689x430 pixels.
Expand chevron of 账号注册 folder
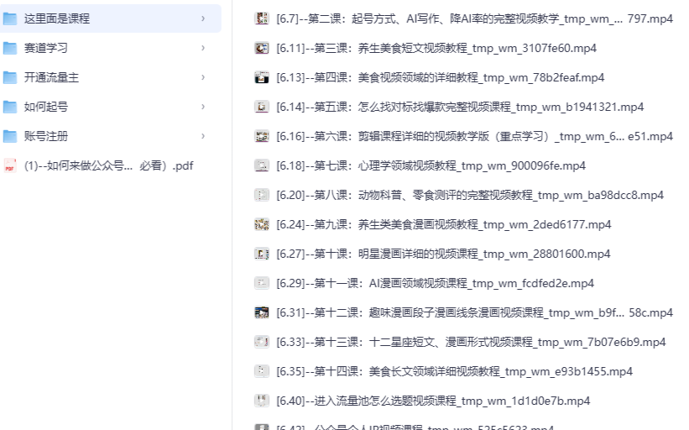click(203, 136)
